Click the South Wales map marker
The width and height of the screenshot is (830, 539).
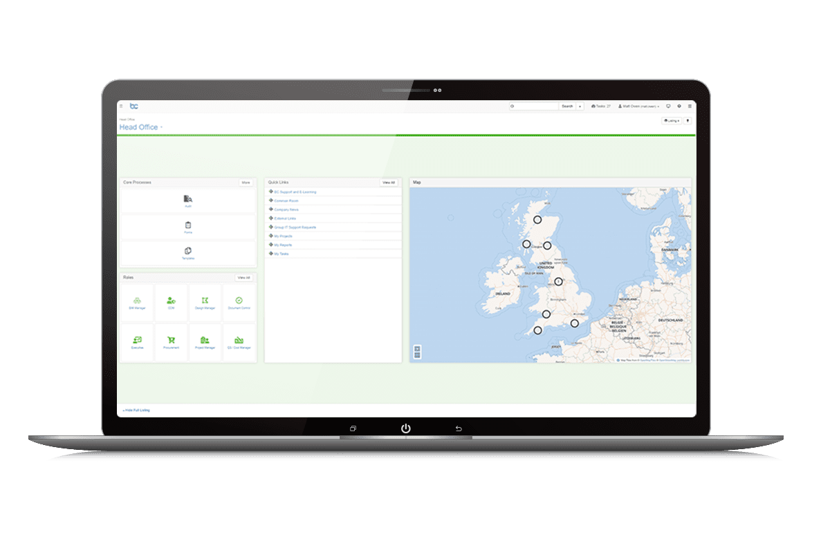tap(546, 314)
